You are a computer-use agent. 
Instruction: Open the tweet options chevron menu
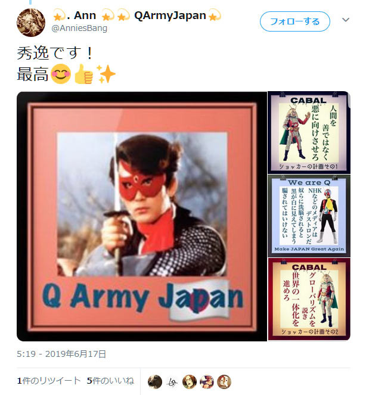pos(346,20)
